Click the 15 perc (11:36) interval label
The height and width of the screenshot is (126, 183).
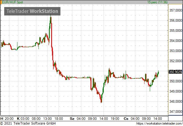[x=157, y=2]
